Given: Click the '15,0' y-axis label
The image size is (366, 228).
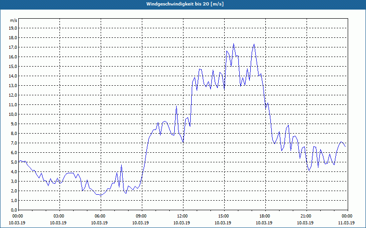Looking at the screenshot, I should [x=13, y=66].
